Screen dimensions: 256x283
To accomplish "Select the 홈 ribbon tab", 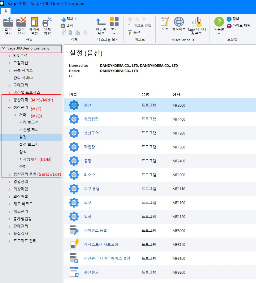I will (x=5, y=10).
